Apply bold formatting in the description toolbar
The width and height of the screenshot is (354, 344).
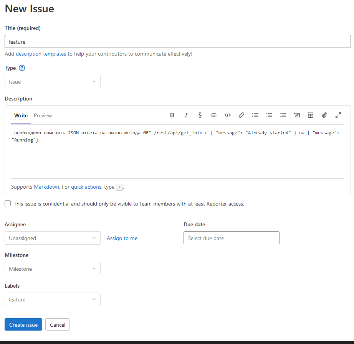[x=172, y=115]
